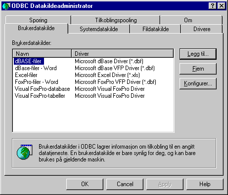
Task: Select the dBASE-filer data source
Action: 29,61
